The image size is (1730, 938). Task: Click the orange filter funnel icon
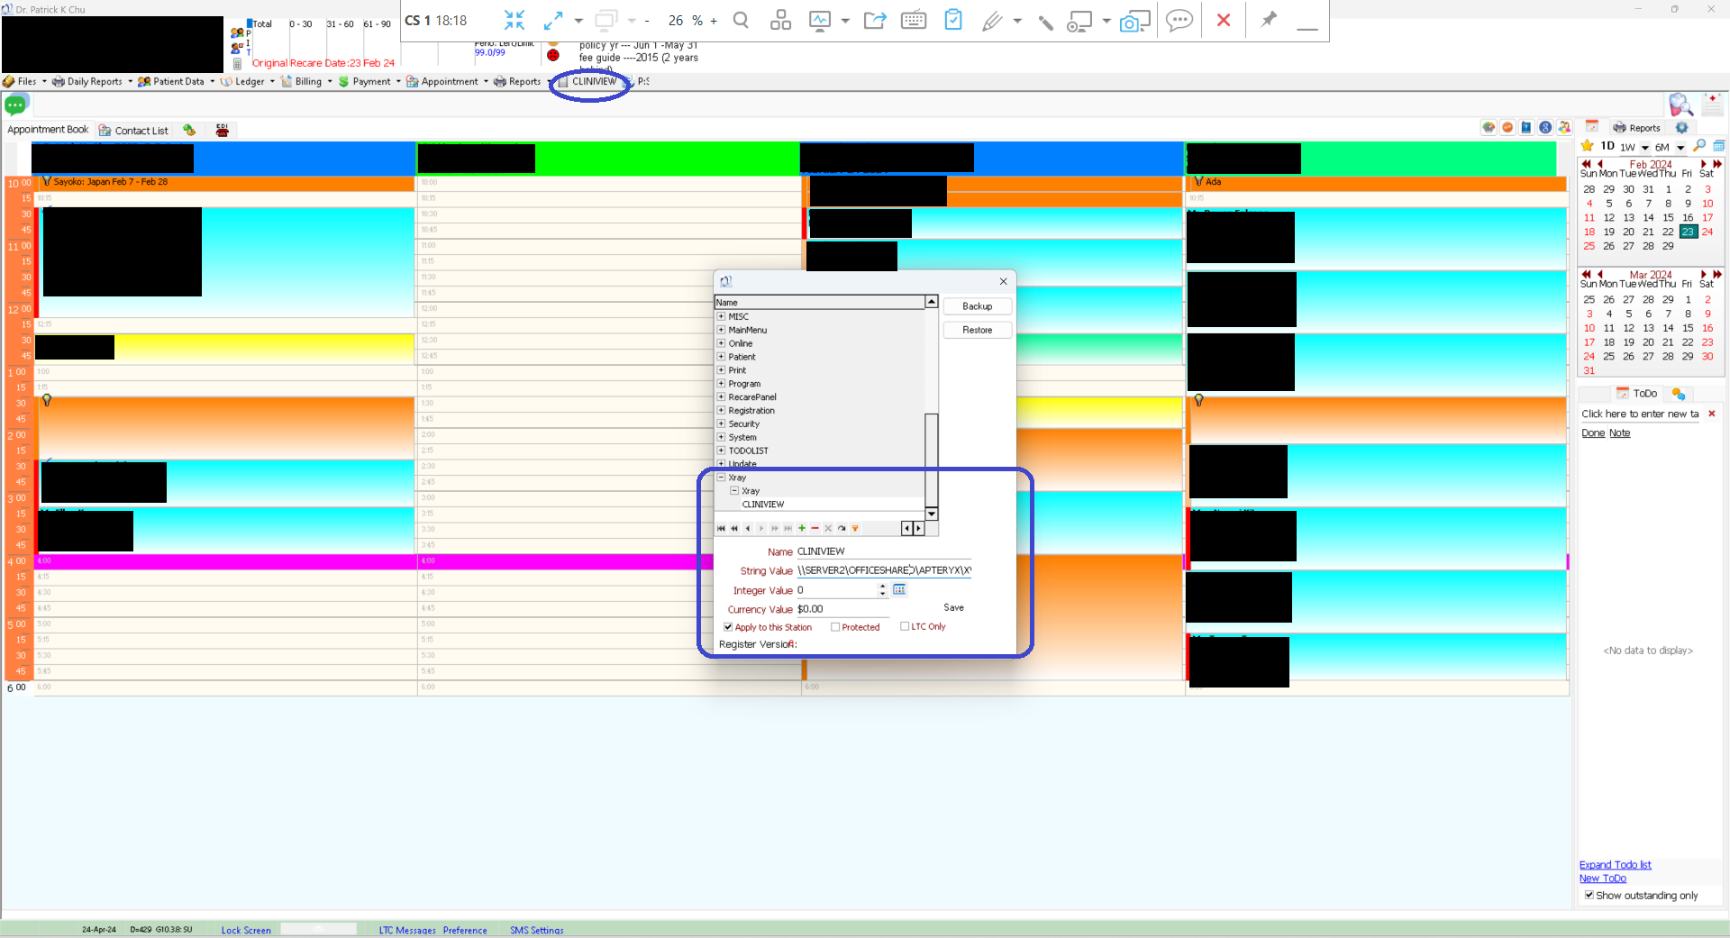[855, 529]
